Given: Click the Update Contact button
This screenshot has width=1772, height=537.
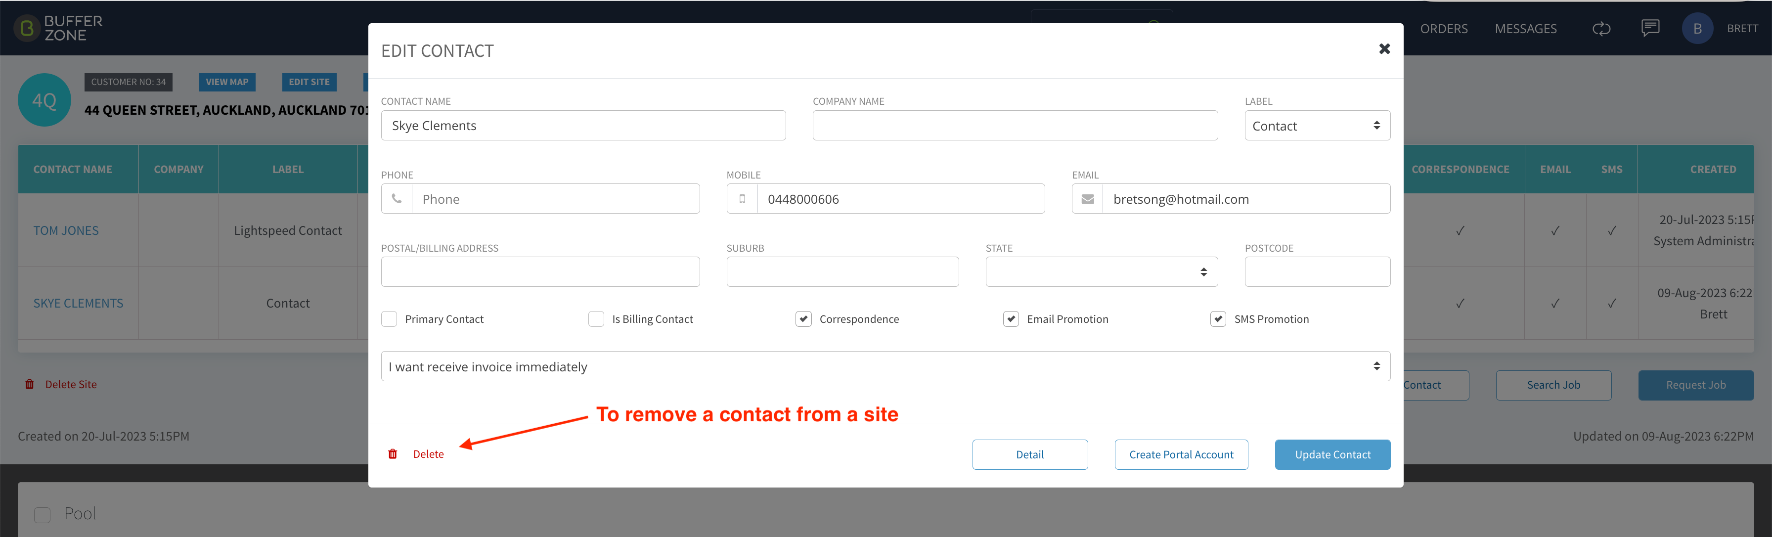Looking at the screenshot, I should coord(1332,454).
